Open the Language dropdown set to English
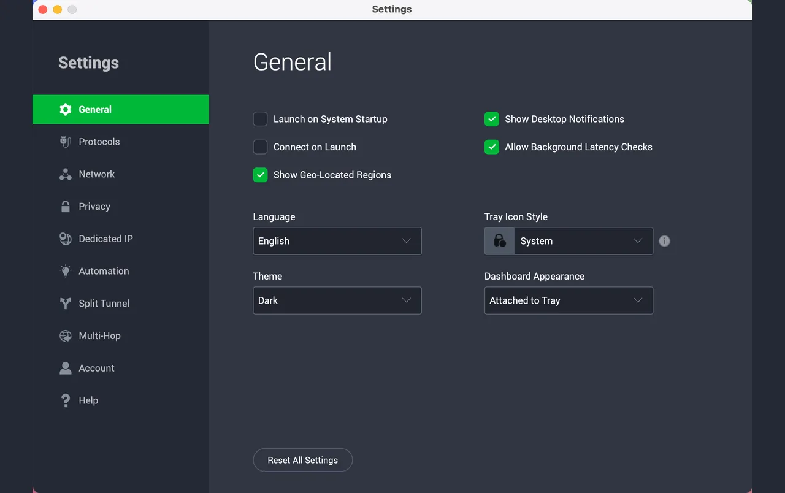785x493 pixels. coord(337,241)
